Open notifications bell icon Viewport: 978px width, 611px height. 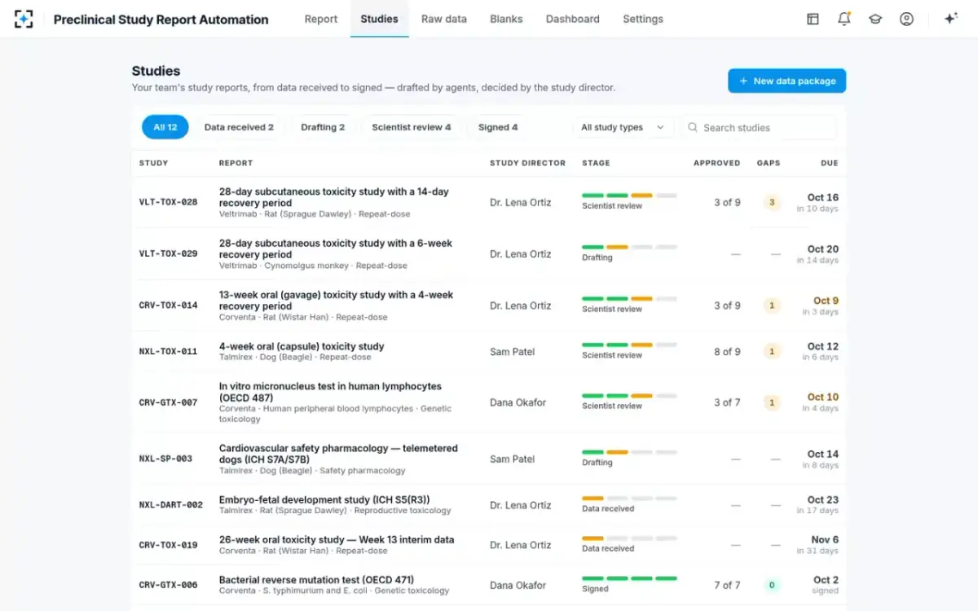[844, 19]
